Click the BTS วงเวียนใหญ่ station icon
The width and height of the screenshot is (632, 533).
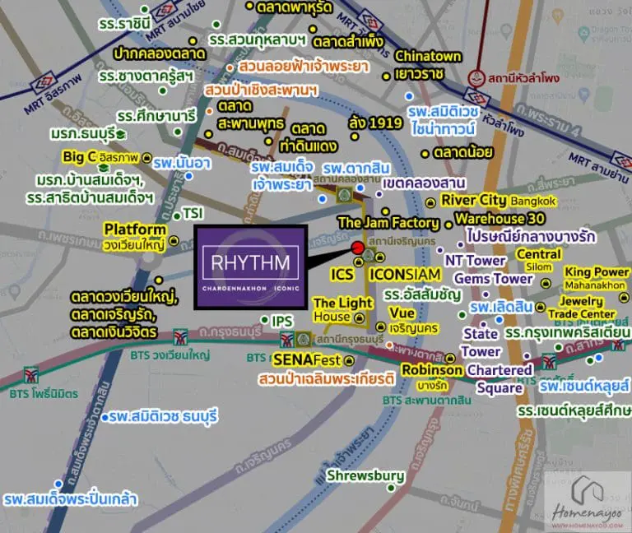(x=180, y=337)
